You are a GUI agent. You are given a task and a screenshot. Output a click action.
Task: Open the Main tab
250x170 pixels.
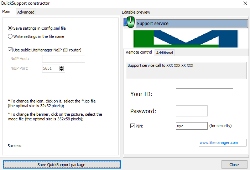(6, 11)
